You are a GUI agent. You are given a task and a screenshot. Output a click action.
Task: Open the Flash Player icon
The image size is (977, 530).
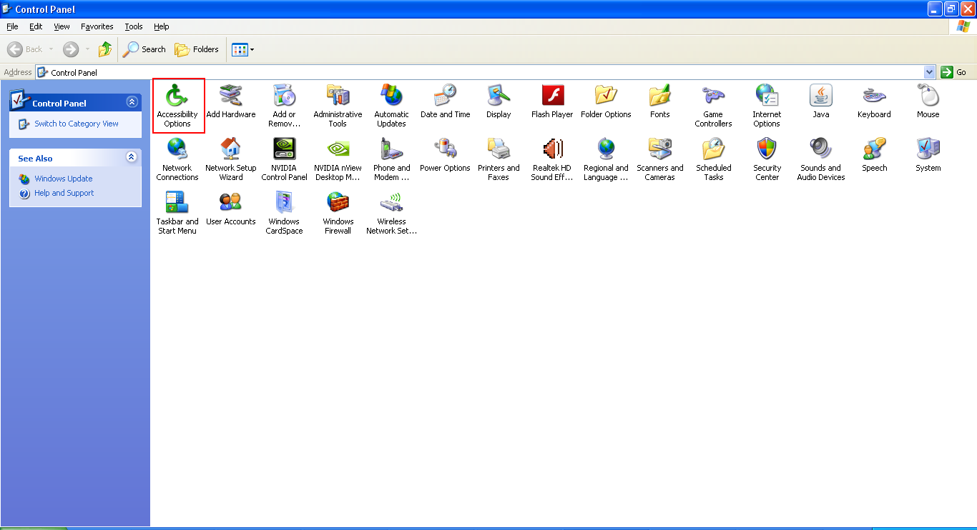tap(552, 101)
